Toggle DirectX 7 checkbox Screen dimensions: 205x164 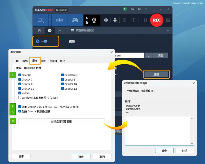tap(20, 79)
